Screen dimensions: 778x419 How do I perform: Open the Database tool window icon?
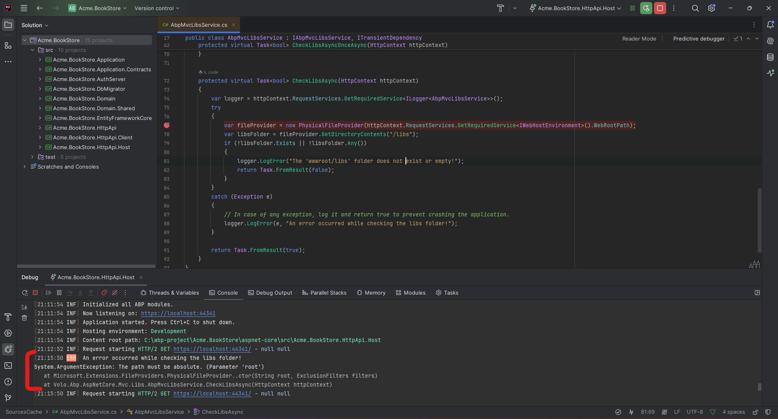tap(770, 57)
